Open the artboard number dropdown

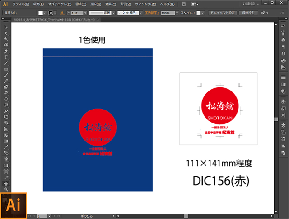(49, 216)
